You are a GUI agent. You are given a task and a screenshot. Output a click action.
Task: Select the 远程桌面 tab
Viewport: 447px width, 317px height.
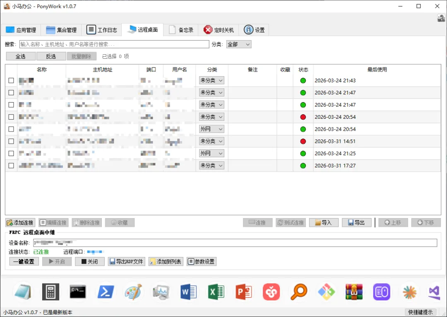point(142,29)
